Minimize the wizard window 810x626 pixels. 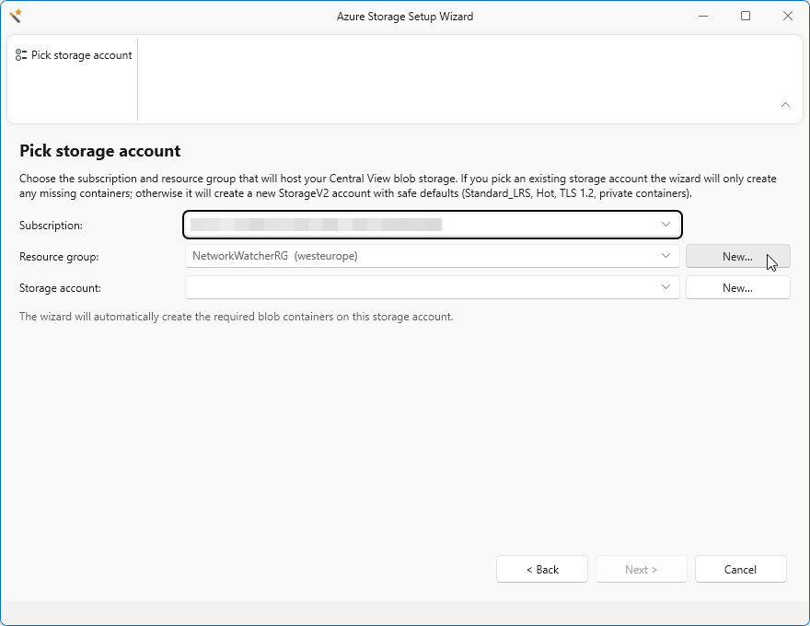[x=702, y=16]
